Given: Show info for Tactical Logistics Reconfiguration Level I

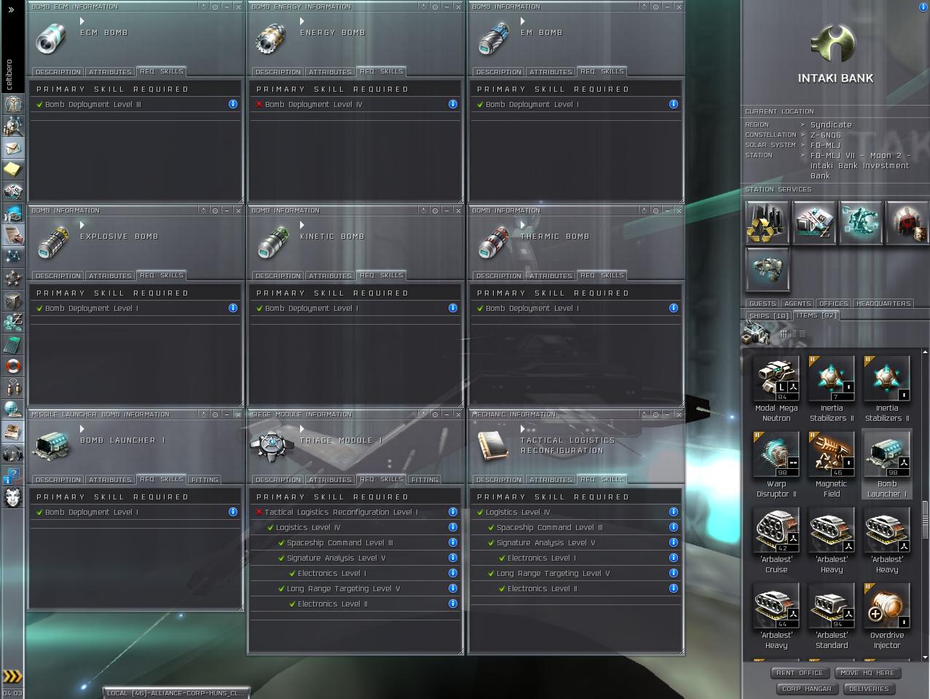Looking at the screenshot, I should [453, 512].
